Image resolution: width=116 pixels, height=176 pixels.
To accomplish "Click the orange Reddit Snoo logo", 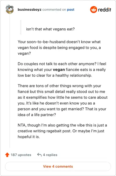I will pos(93,10).
